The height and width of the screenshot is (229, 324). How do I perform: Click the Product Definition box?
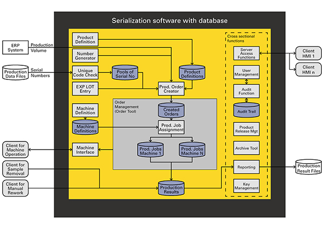[85, 39]
